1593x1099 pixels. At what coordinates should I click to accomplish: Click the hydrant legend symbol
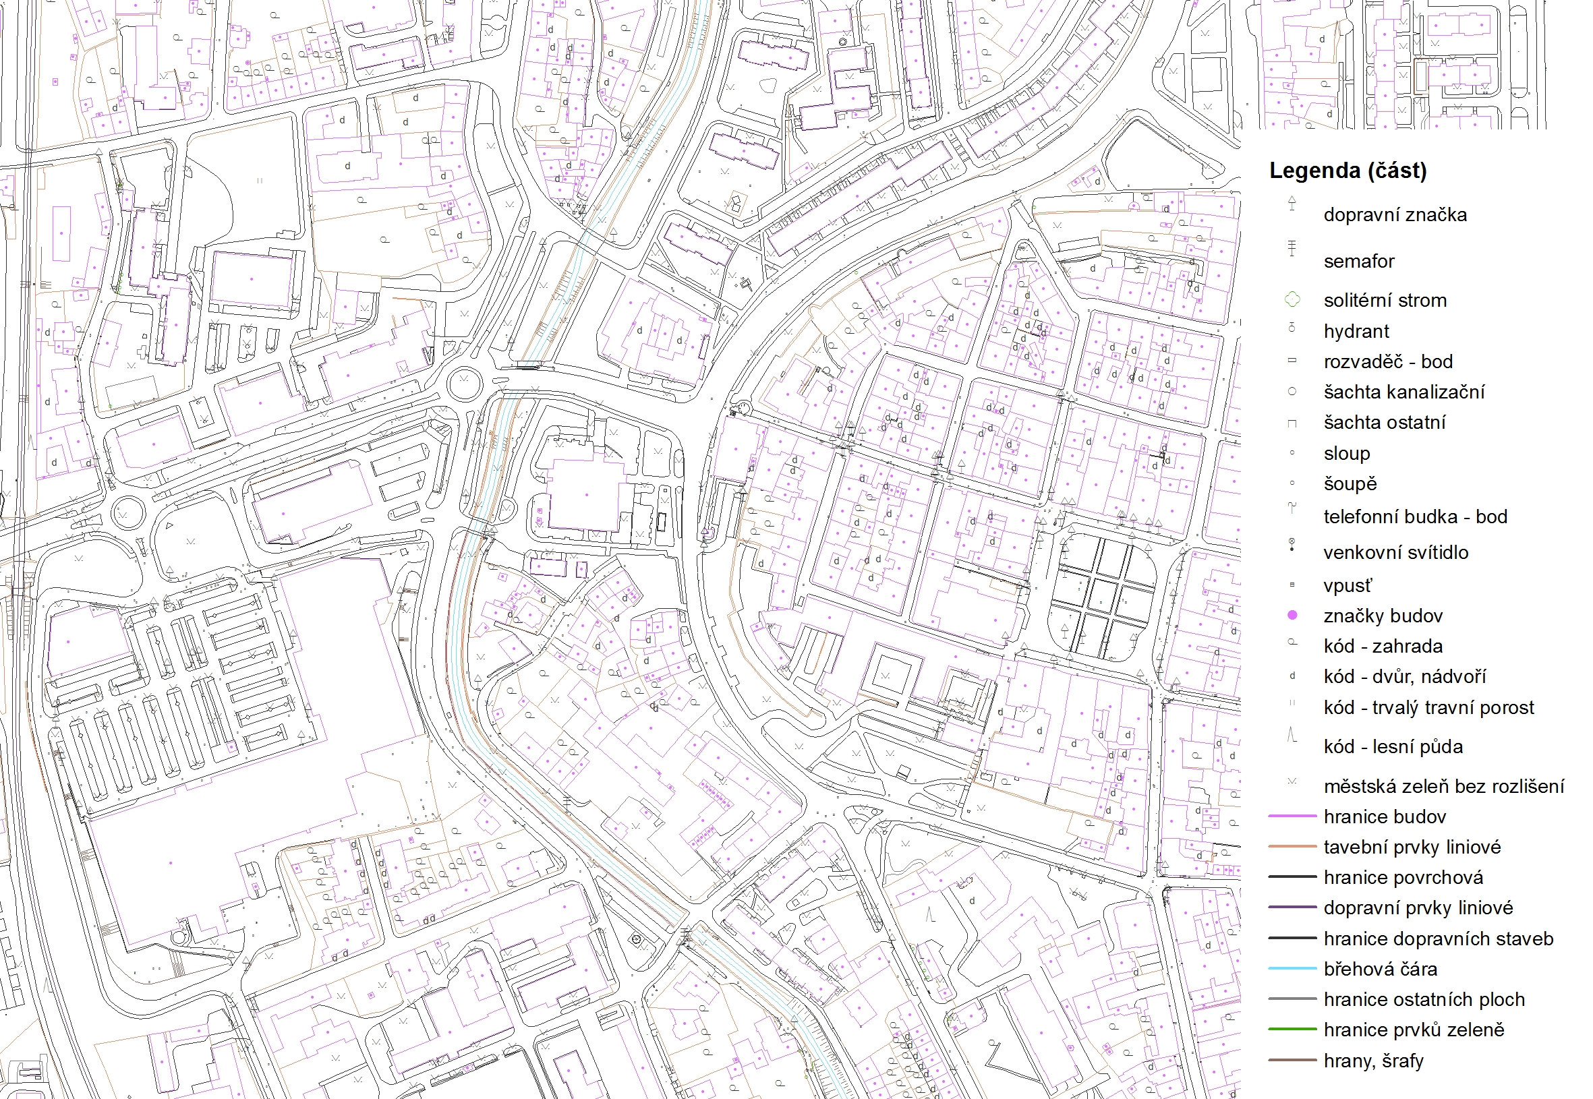(x=1292, y=328)
